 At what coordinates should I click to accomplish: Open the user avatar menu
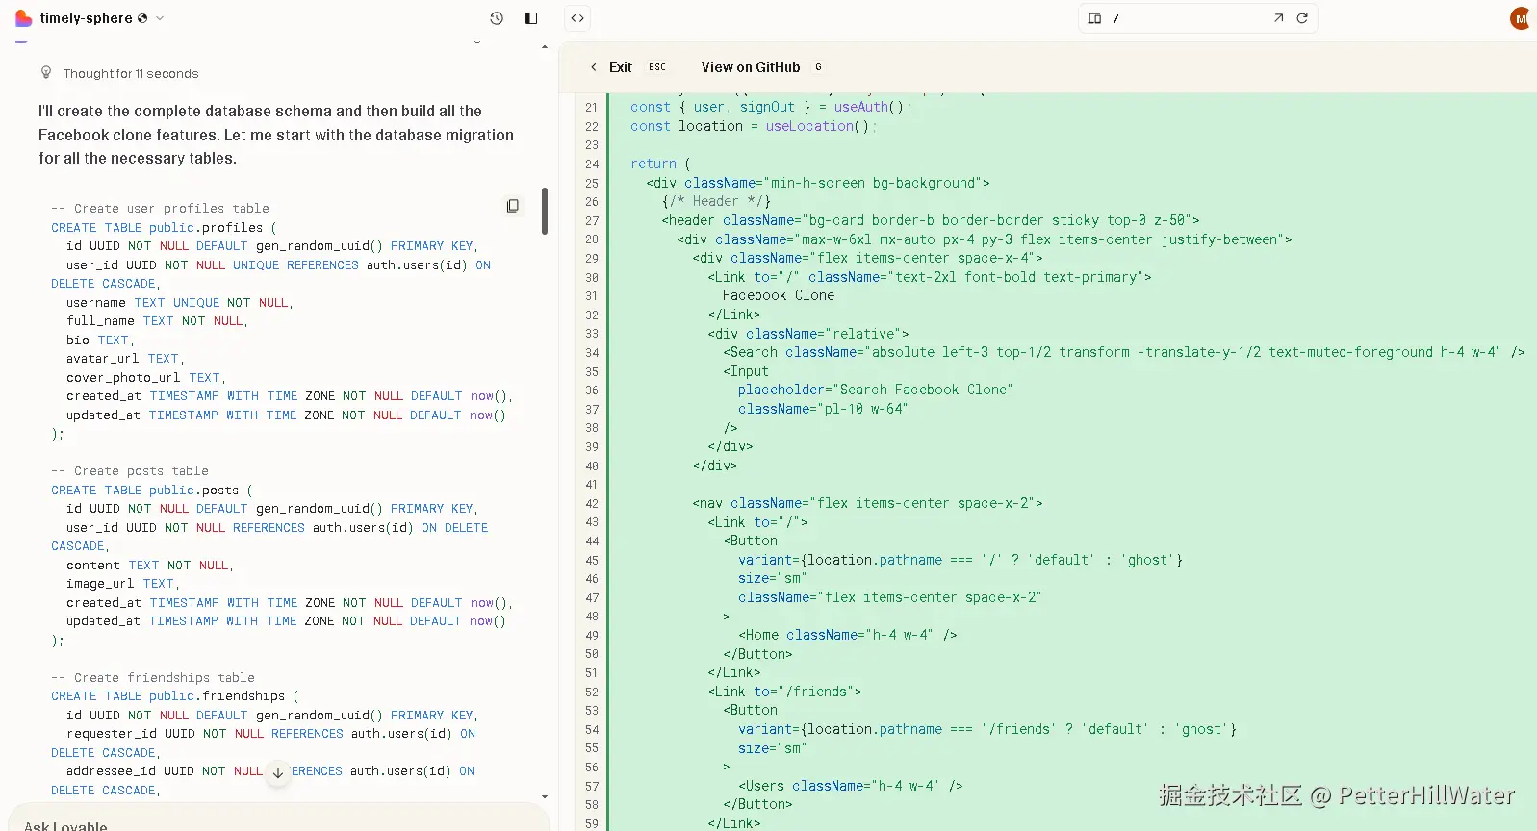click(x=1522, y=18)
